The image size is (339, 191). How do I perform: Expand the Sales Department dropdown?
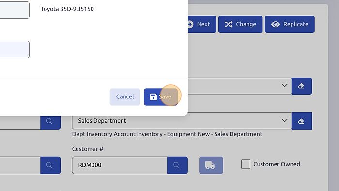tap(182, 121)
